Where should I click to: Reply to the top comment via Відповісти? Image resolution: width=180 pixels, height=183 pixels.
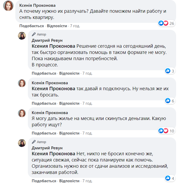[x=57, y=26]
